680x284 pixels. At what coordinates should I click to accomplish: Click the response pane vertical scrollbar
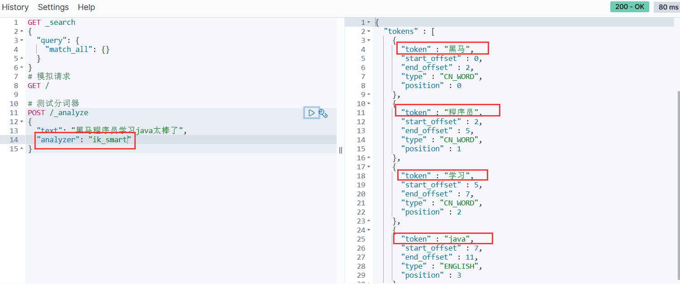pos(678,185)
